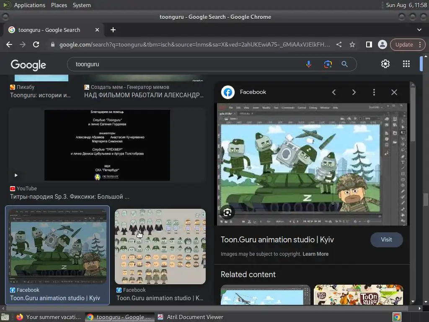Click Toonguru: истории Пикабу result title

coord(40,95)
